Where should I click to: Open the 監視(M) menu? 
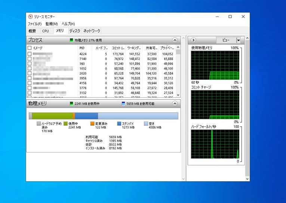click(51, 24)
